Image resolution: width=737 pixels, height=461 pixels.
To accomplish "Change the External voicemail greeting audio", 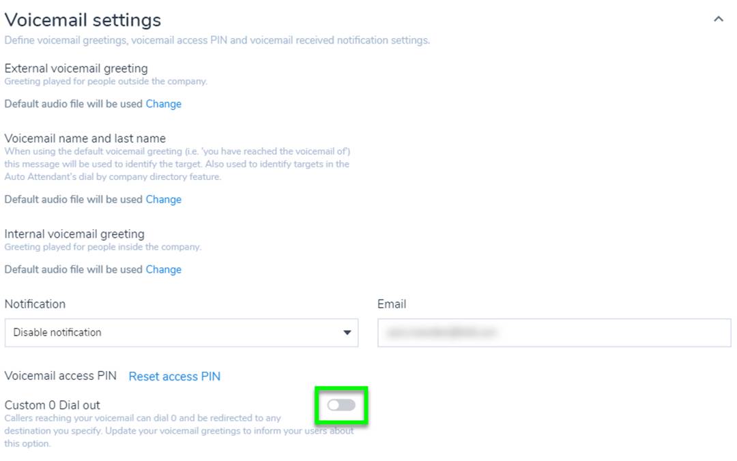I will [x=164, y=104].
